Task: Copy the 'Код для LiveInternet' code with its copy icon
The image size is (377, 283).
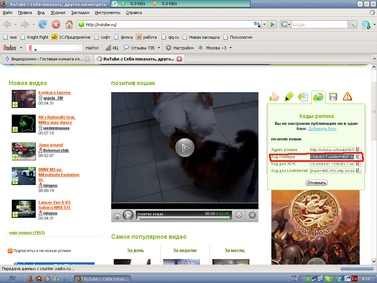Action: point(359,171)
